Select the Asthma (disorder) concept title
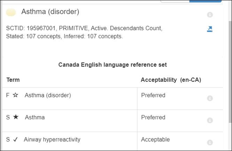This screenshot has height=151, width=232. [x=50, y=11]
